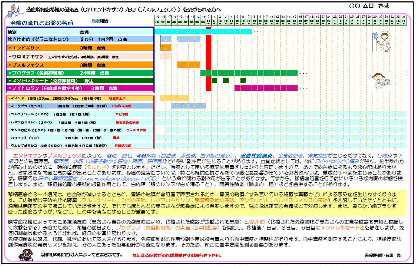Image resolution: width=416 pixels, height=266 pixels.
Task: Click the 治療の流れとお薬の名前 heading
Action: pos(42,23)
